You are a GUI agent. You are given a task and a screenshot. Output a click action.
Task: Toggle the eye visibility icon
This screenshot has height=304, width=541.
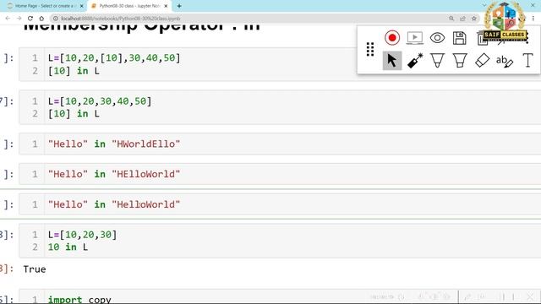tap(437, 37)
